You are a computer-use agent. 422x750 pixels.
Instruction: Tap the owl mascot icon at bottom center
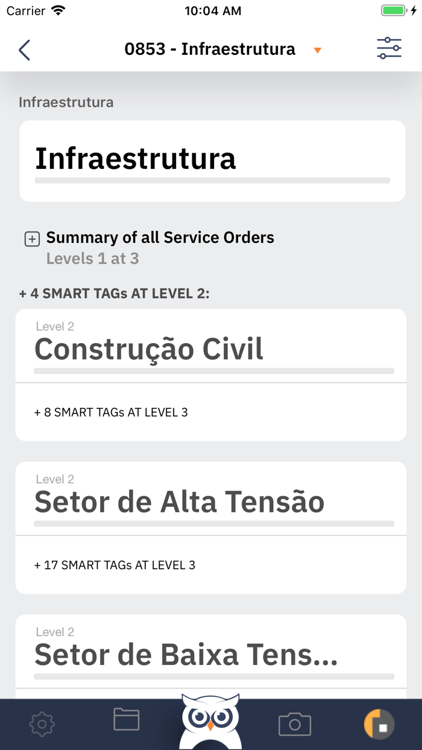(x=210, y=723)
